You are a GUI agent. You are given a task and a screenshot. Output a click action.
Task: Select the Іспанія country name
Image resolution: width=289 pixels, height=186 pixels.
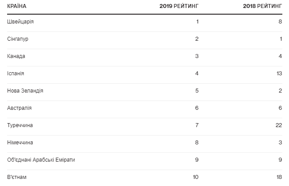[17, 74]
